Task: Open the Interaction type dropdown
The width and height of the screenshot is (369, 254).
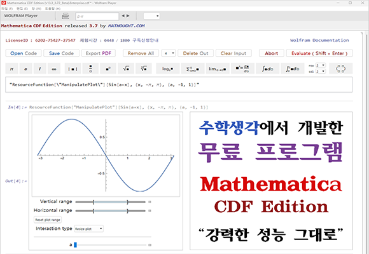Action: pos(88,229)
